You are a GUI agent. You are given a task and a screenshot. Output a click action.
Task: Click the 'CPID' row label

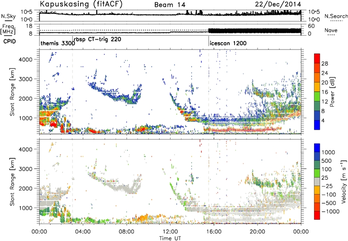pos(10,41)
